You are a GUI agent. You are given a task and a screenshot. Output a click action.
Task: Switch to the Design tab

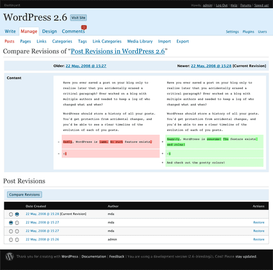[50, 31]
